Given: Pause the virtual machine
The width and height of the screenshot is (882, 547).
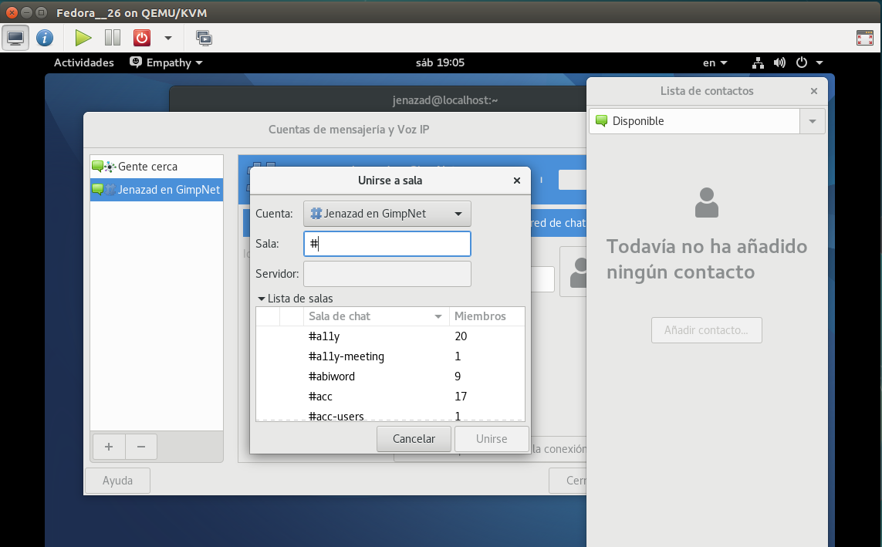Looking at the screenshot, I should coord(113,39).
